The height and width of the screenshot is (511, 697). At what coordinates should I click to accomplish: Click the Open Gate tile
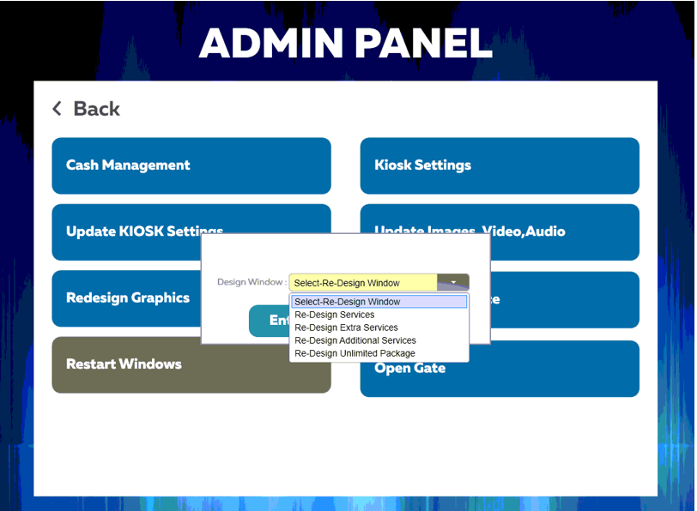click(x=499, y=368)
